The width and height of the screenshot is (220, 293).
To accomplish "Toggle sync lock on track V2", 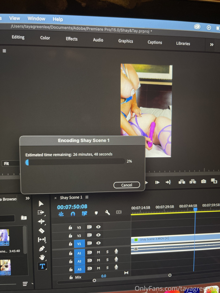I will click(89, 235).
